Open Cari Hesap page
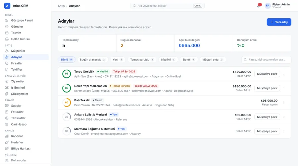Viewport: 298px width, 166px height. (25, 124)
